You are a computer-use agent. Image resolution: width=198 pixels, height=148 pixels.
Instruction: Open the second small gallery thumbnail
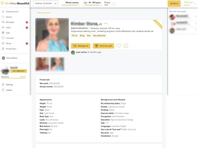57,64
